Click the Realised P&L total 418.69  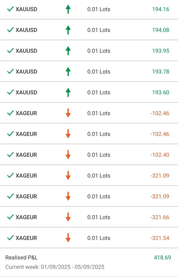tap(162, 258)
